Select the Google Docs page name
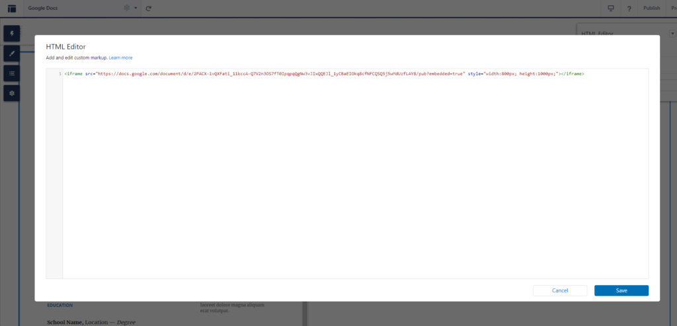This screenshot has width=677, height=326. tap(43, 8)
